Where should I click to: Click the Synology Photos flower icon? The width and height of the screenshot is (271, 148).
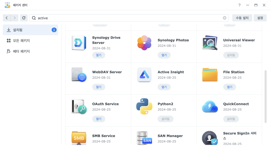tap(144, 43)
